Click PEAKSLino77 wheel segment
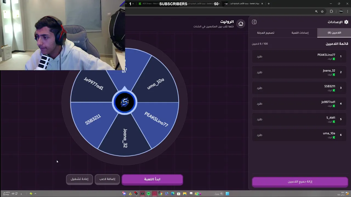This screenshot has width=351, height=197. tap(156, 119)
